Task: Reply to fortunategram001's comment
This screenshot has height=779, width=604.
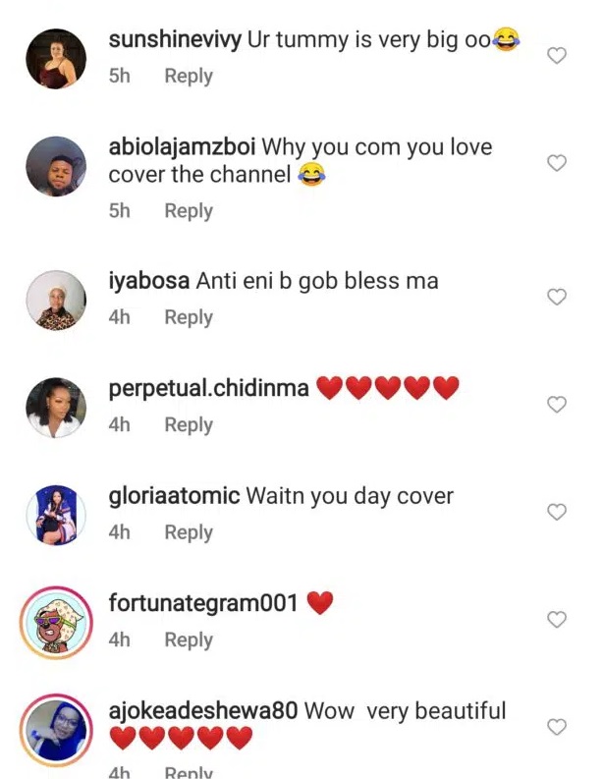Action: point(189,639)
